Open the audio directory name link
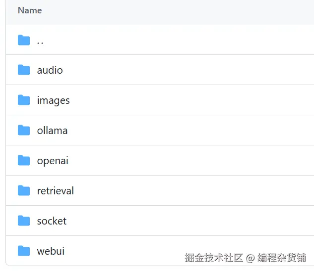 click(50, 70)
